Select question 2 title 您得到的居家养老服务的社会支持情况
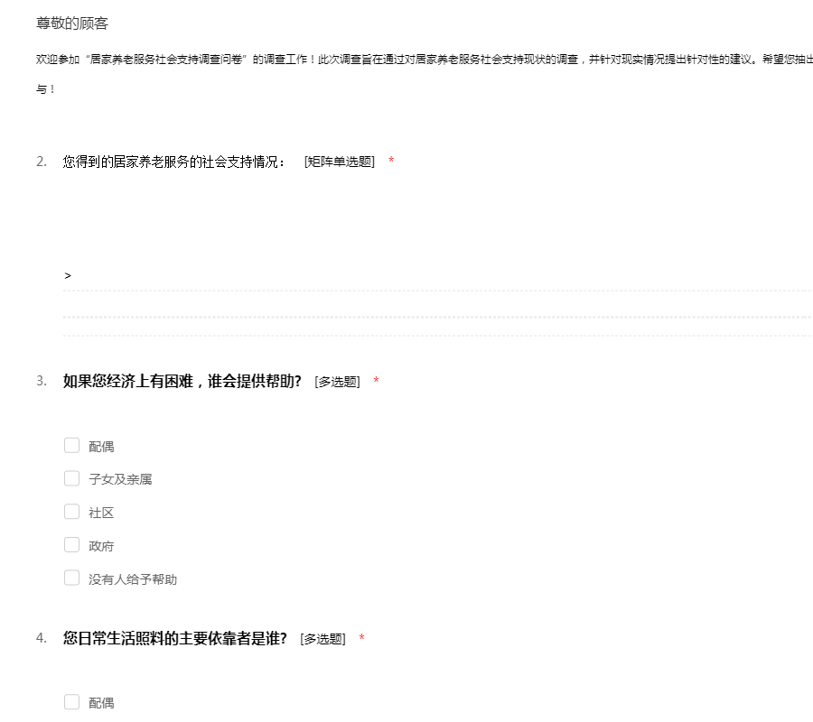This screenshot has height=722, width=813. 173,162
